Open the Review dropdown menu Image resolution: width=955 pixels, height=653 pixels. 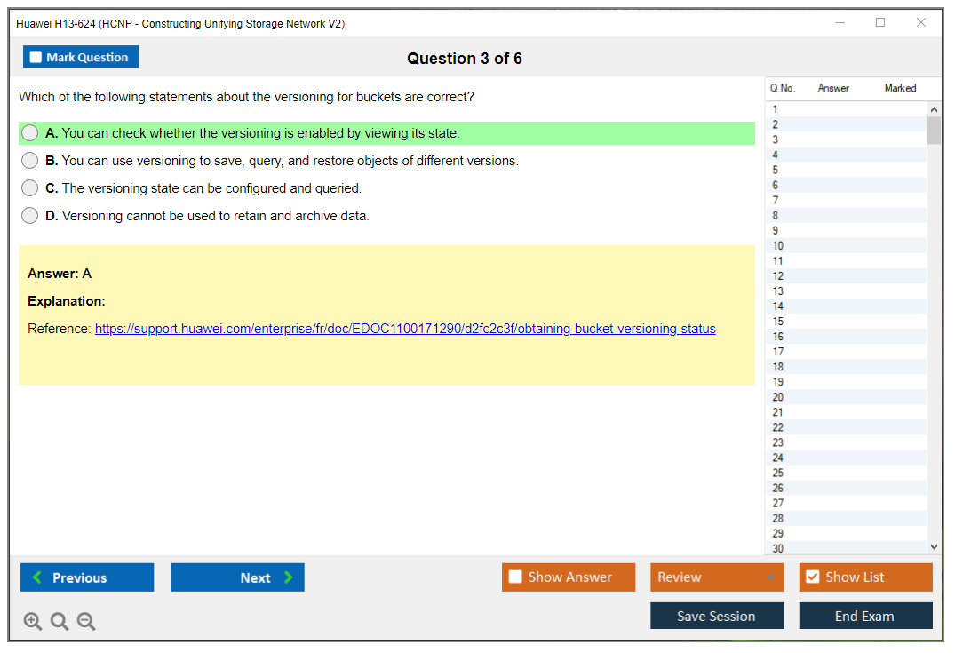(x=716, y=577)
